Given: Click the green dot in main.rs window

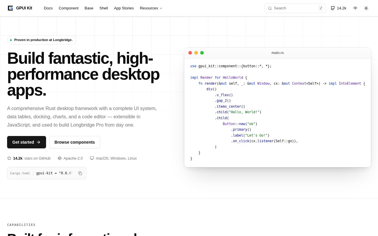Looking at the screenshot, I should (x=202, y=53).
